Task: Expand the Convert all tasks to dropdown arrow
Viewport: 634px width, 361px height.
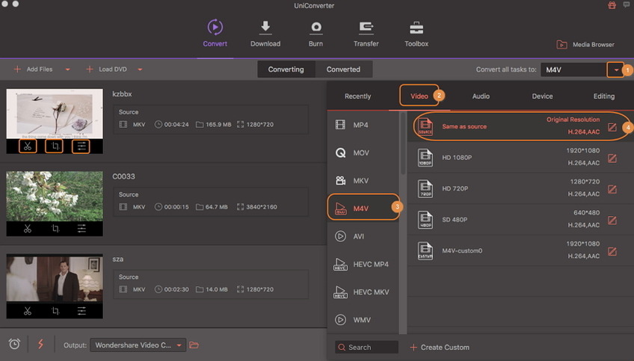Action: (x=616, y=70)
